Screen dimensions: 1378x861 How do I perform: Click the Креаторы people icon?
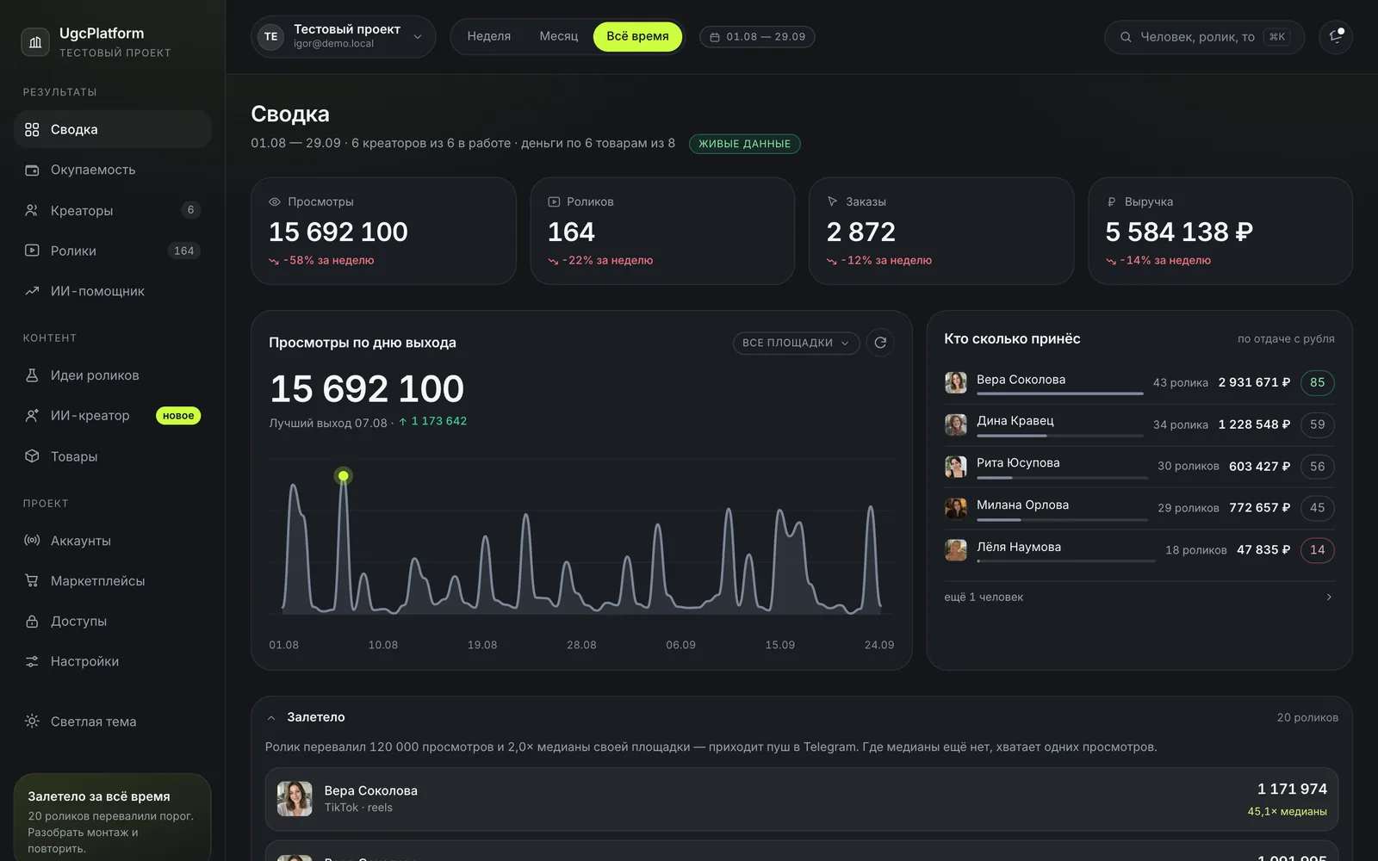(32, 210)
